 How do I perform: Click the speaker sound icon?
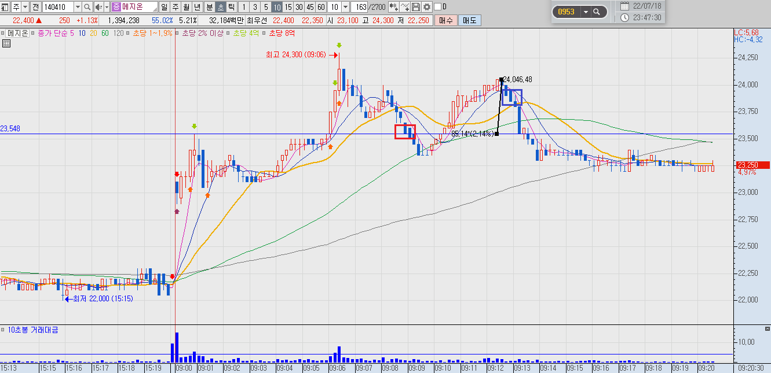click(x=98, y=7)
